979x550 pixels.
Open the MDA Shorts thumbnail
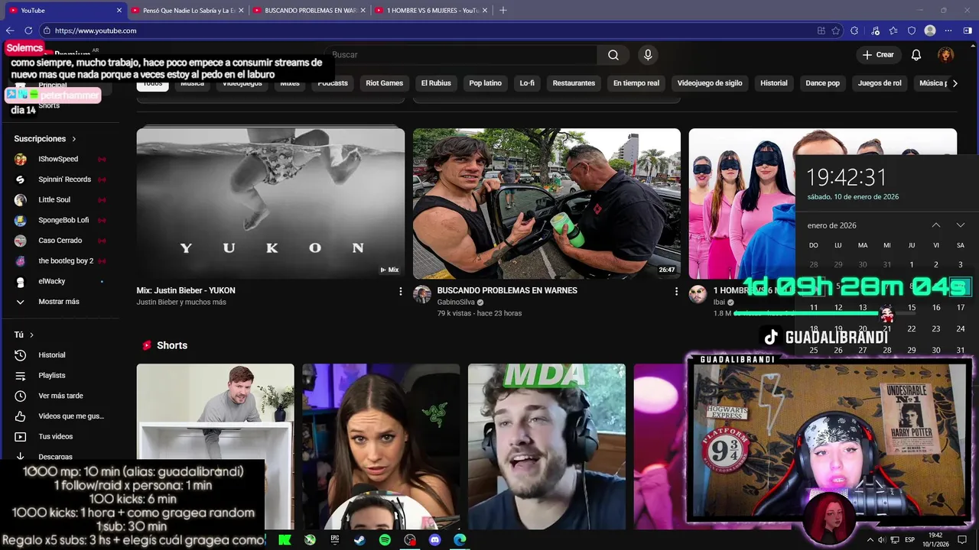tap(547, 447)
